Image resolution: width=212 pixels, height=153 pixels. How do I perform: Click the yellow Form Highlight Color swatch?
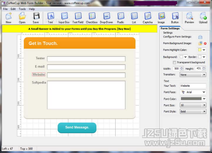(x=200, y=50)
